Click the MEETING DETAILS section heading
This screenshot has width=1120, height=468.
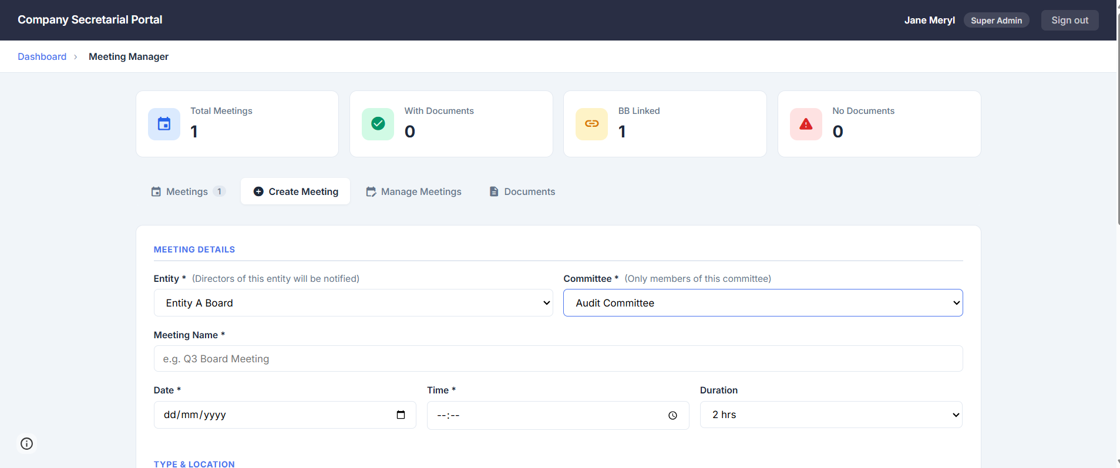click(x=194, y=250)
